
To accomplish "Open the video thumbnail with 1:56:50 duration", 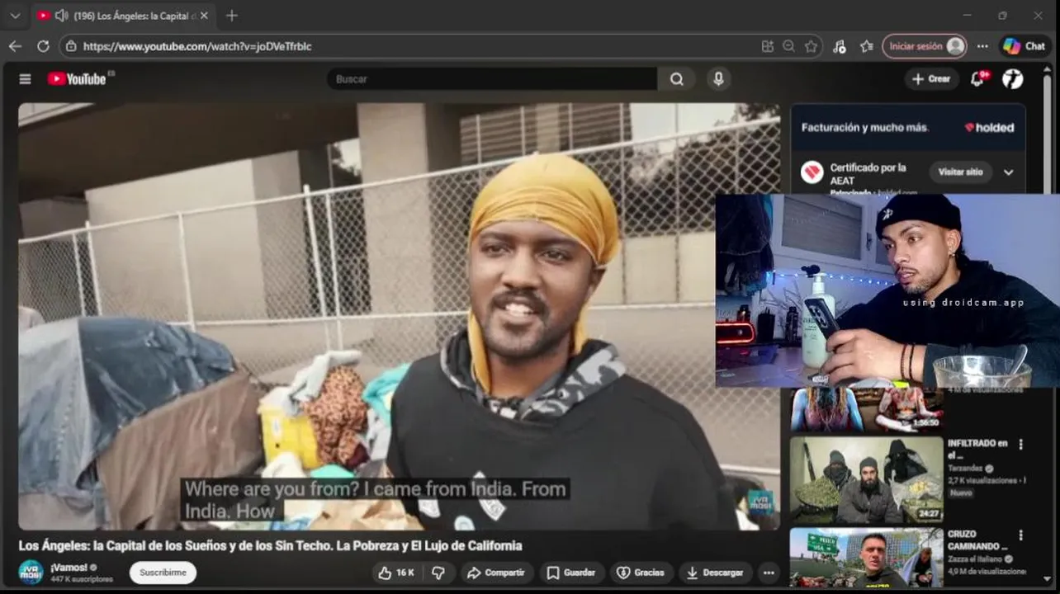I will click(x=866, y=409).
